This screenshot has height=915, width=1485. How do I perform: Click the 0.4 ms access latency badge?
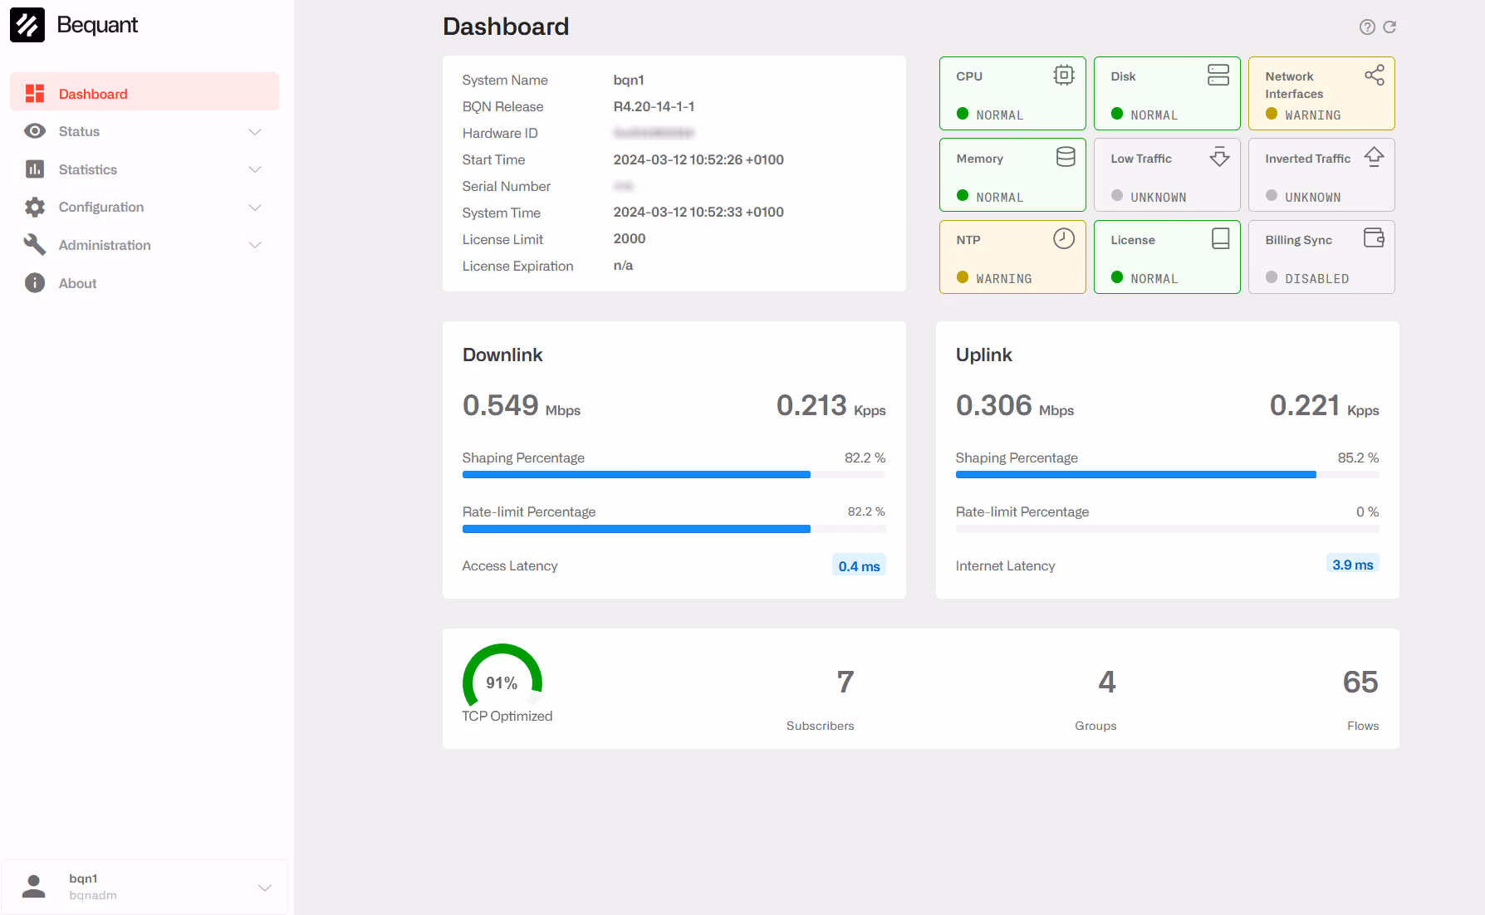click(859, 565)
